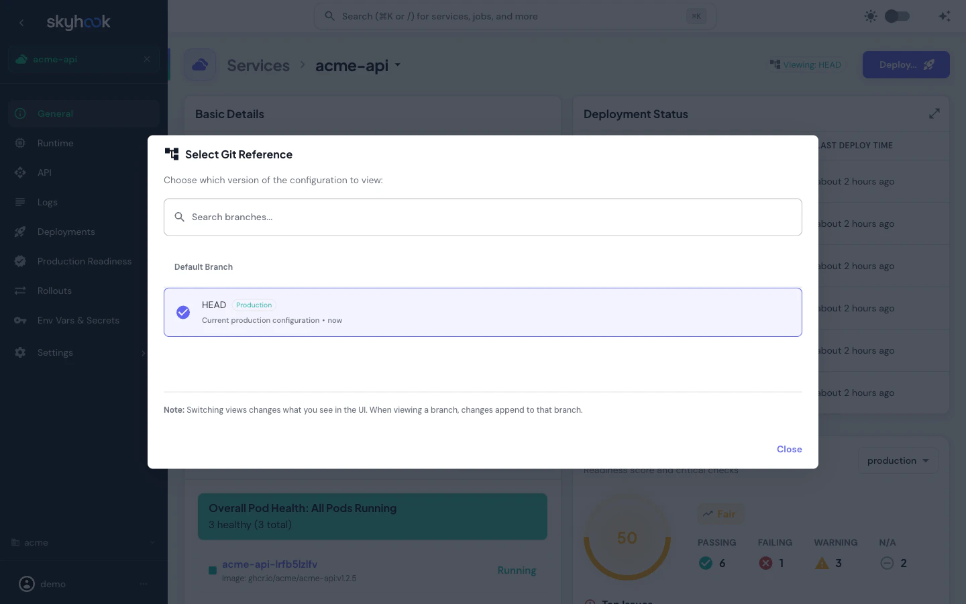Click the Production Readiness badge icon
This screenshot has width=966, height=604.
[20, 261]
